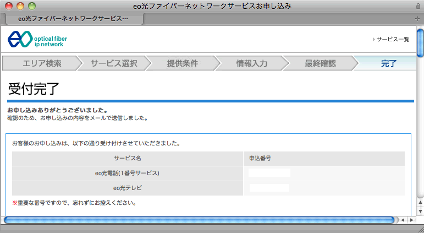This screenshot has width=424, height=233.
Task: Click the application number field for eo光電話
Action: click(269, 173)
